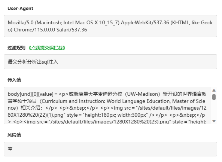The width and height of the screenshot is (222, 162).
Task: Focus the User-Agent text field
Action: coord(110,26)
